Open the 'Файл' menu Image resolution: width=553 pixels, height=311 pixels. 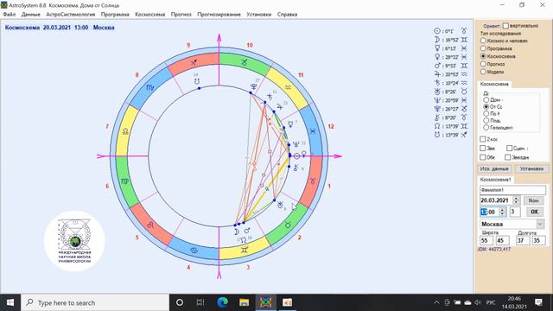[10, 15]
